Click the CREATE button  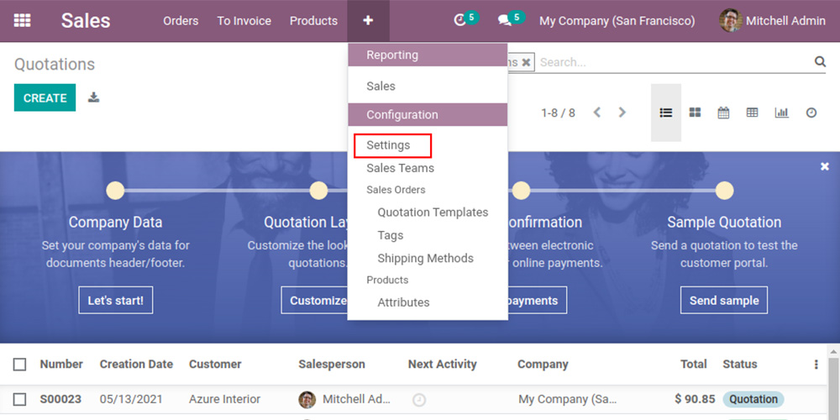[x=45, y=97]
